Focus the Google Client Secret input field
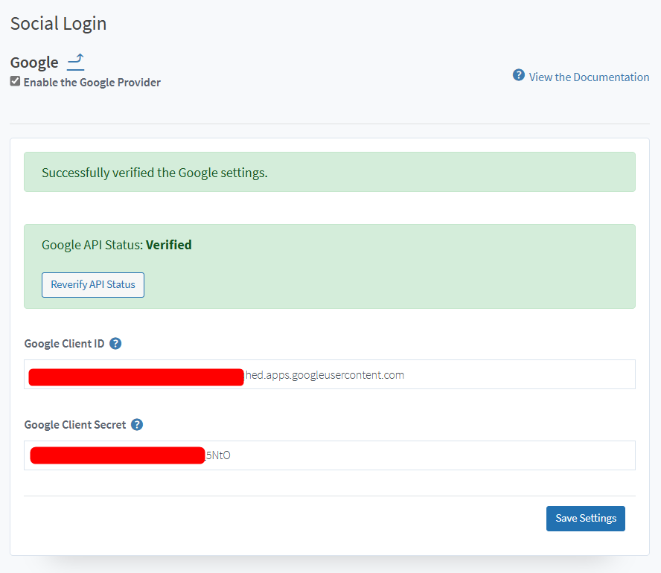Viewport: 661px width, 573px height. pos(330,455)
